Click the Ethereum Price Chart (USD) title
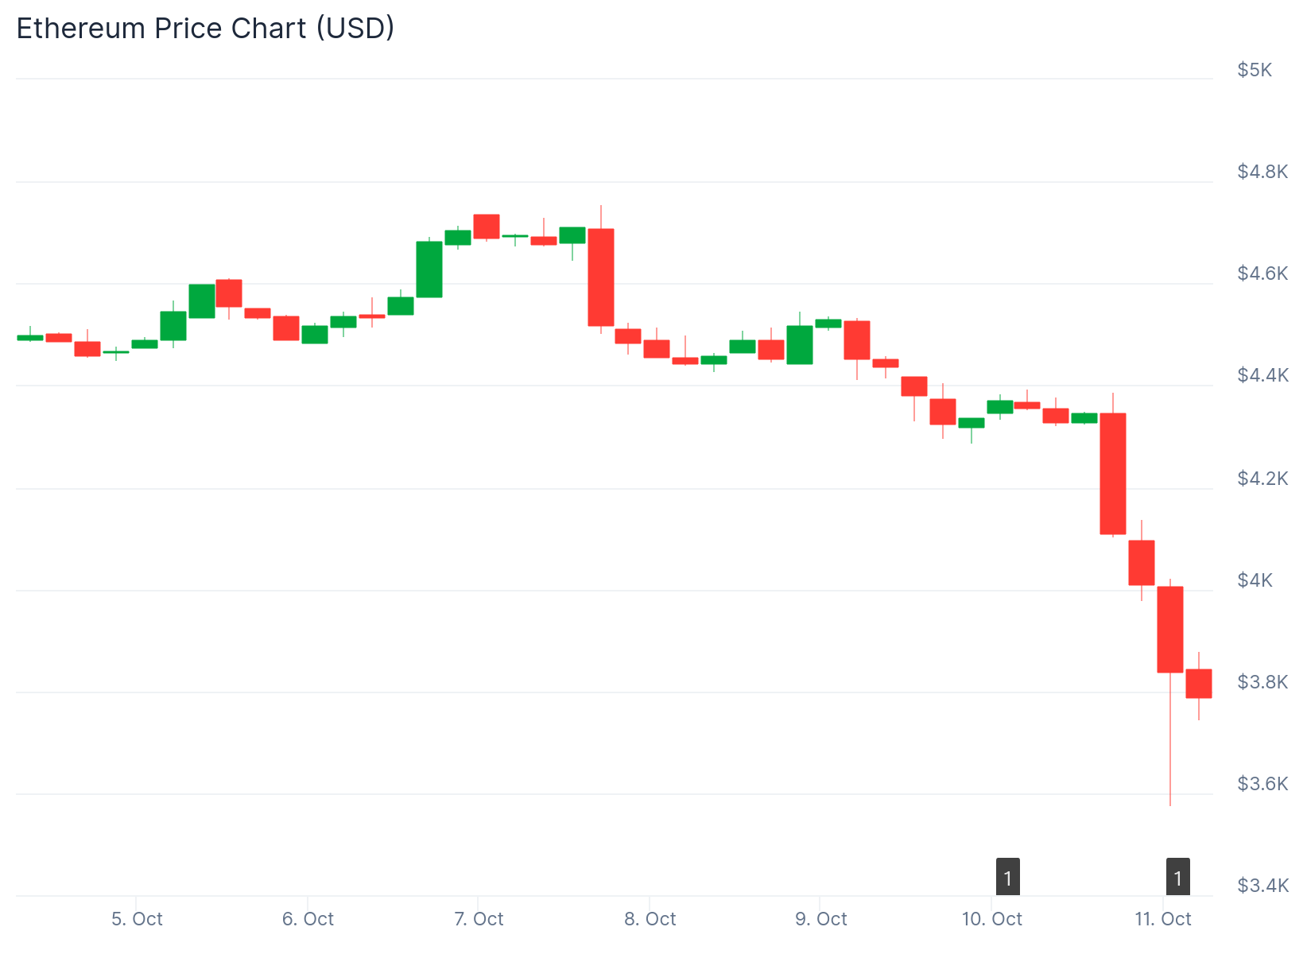Screen dimensions: 1307x954 (x=205, y=29)
